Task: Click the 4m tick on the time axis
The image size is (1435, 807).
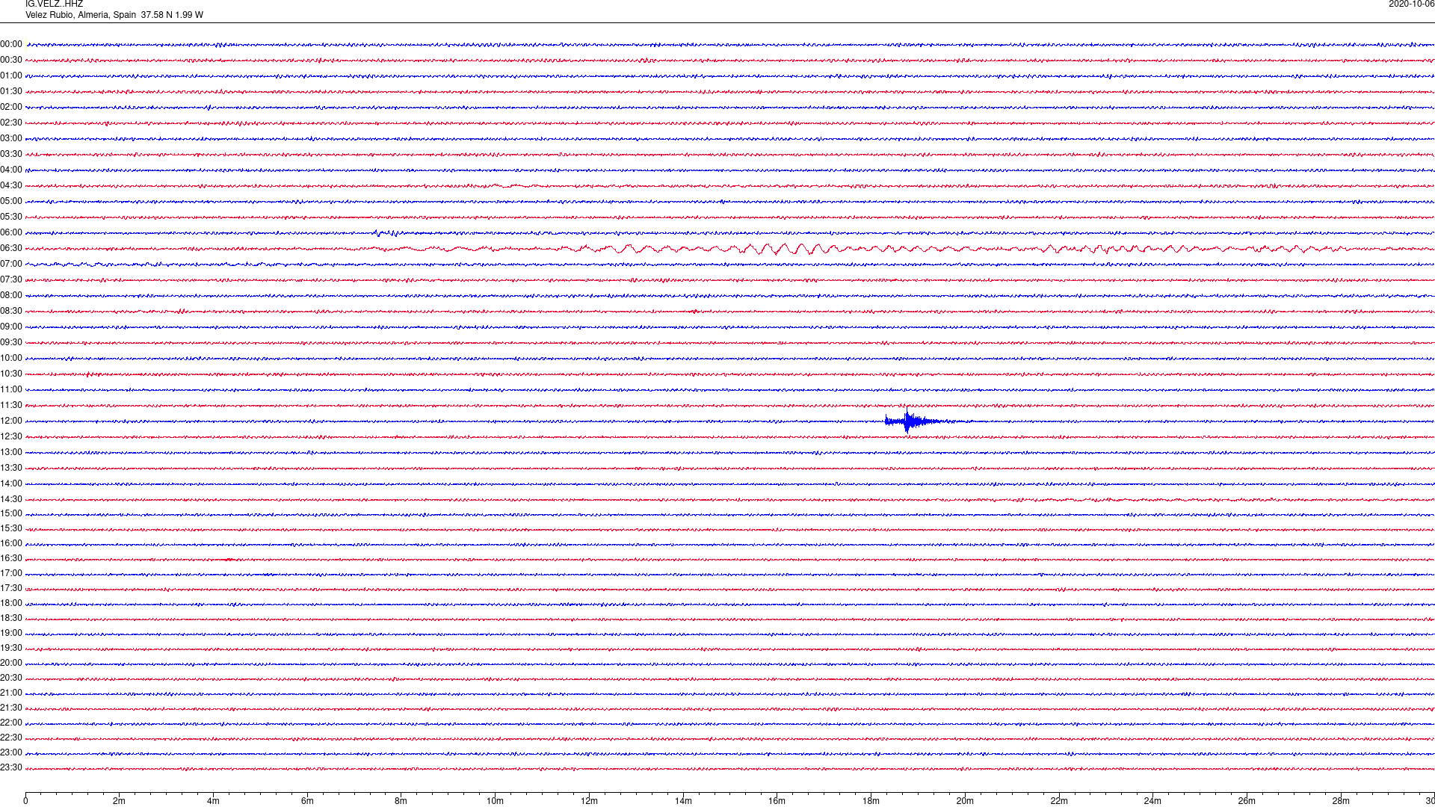Action: click(x=213, y=801)
